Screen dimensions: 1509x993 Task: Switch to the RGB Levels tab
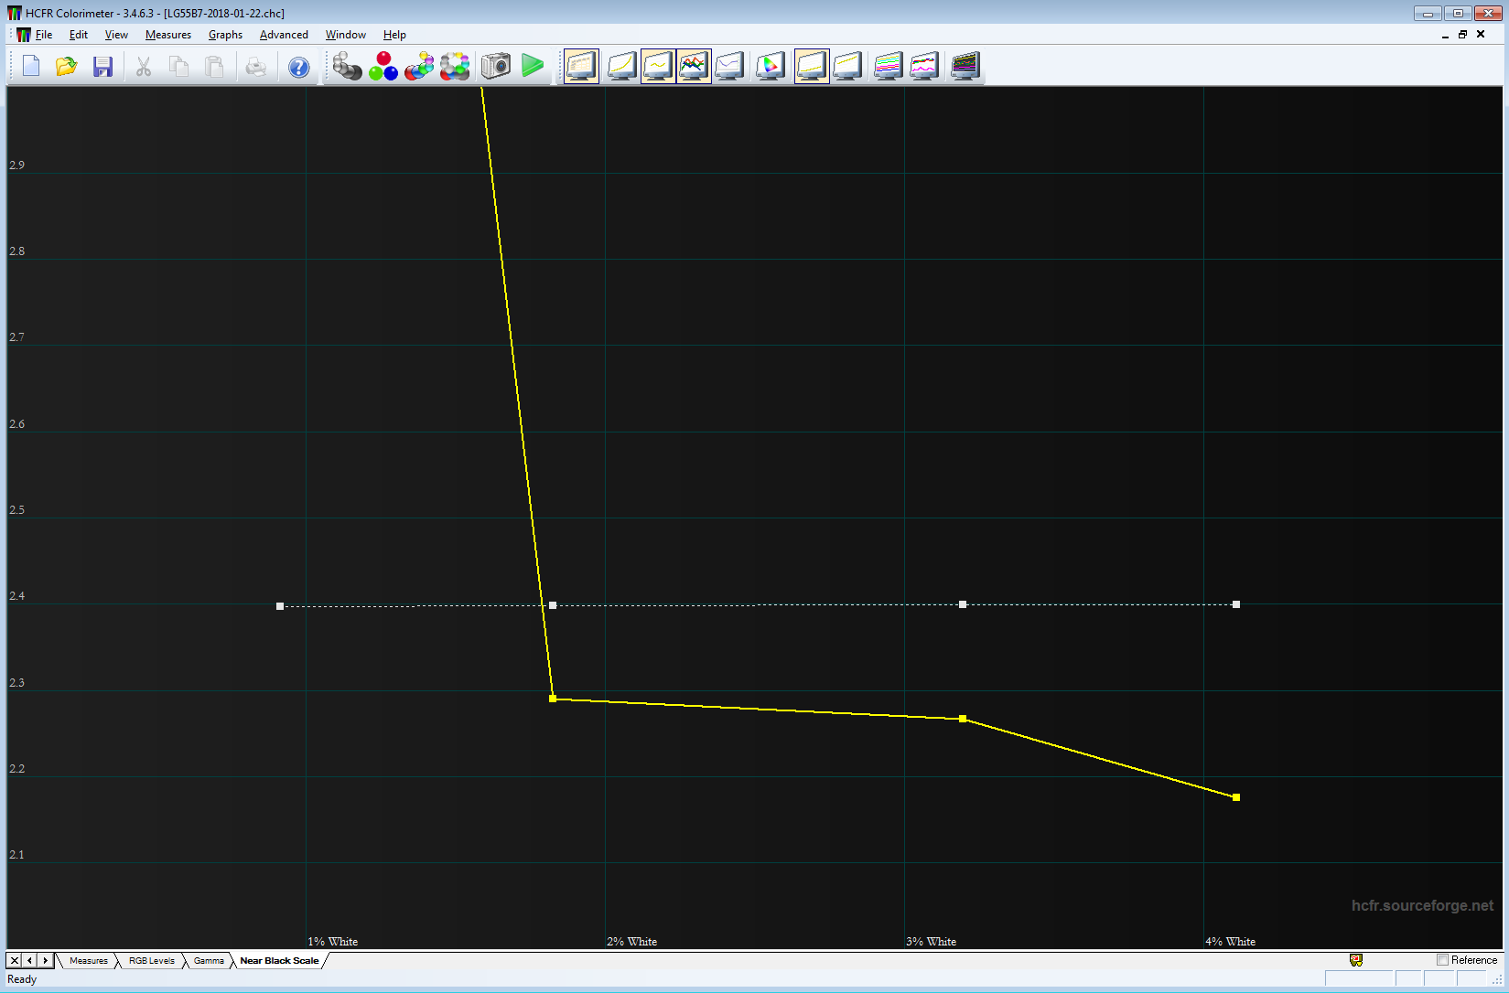point(151,961)
